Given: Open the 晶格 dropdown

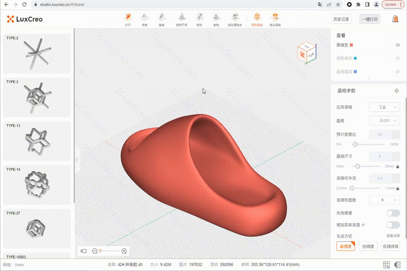Looking at the screenshot, I should coord(384,120).
